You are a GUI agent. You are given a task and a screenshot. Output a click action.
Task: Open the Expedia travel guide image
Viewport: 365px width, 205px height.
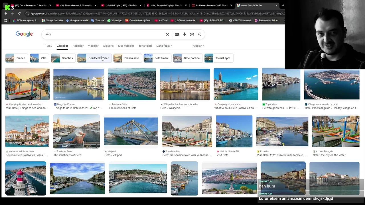pyautogui.click(x=282, y=131)
